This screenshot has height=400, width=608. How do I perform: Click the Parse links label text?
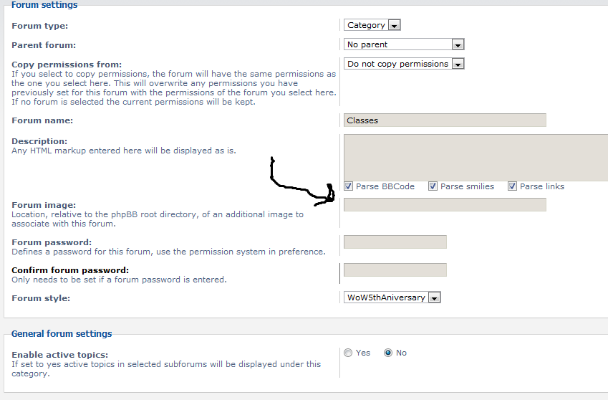(541, 186)
